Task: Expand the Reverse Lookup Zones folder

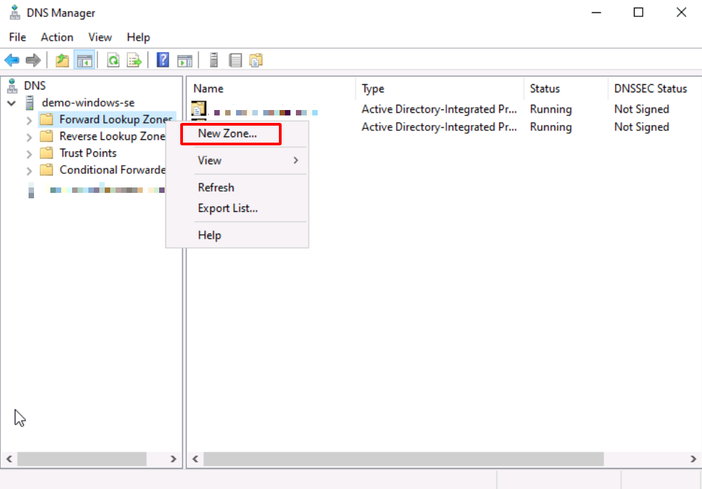Action: pyautogui.click(x=29, y=137)
